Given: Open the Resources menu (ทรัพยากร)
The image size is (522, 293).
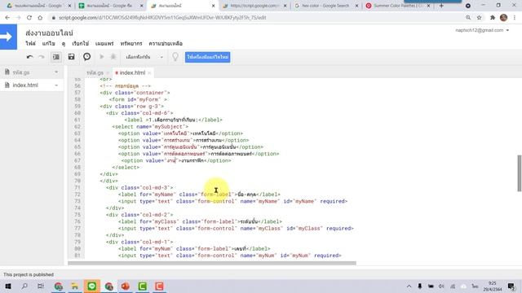Looking at the screenshot, I should click(131, 43).
